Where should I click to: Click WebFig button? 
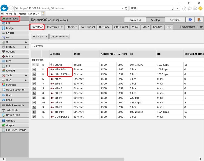[x=155, y=20]
